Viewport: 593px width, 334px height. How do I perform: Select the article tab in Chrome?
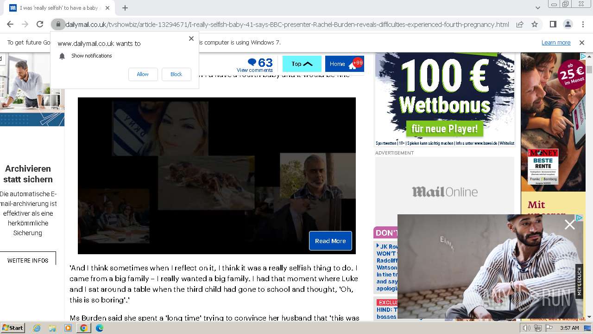coord(59,8)
